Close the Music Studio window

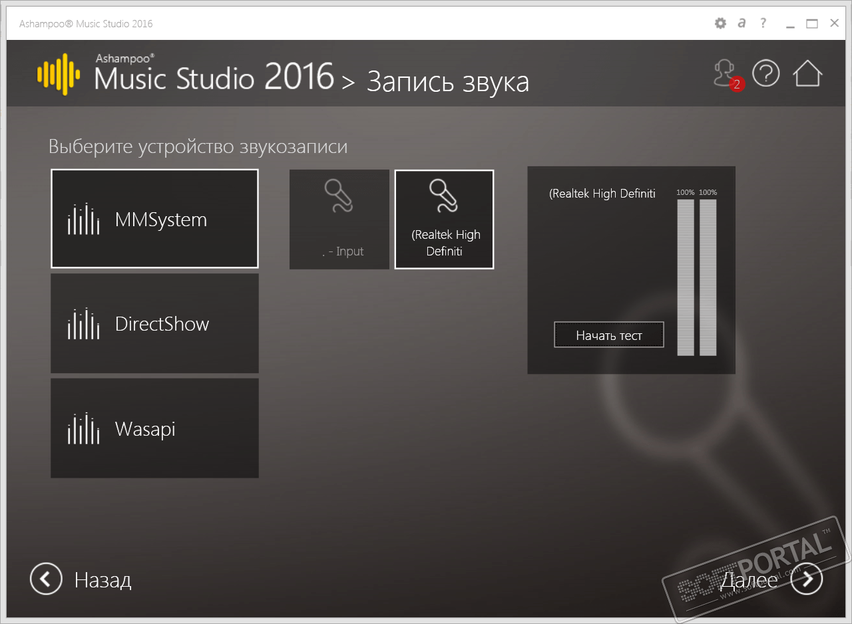point(834,24)
